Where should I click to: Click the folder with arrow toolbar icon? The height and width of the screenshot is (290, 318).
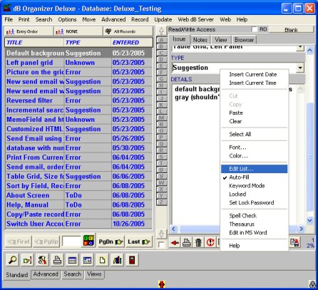tap(27, 260)
